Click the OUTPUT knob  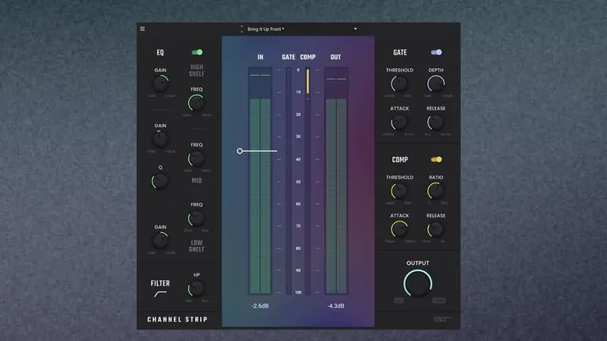[418, 283]
